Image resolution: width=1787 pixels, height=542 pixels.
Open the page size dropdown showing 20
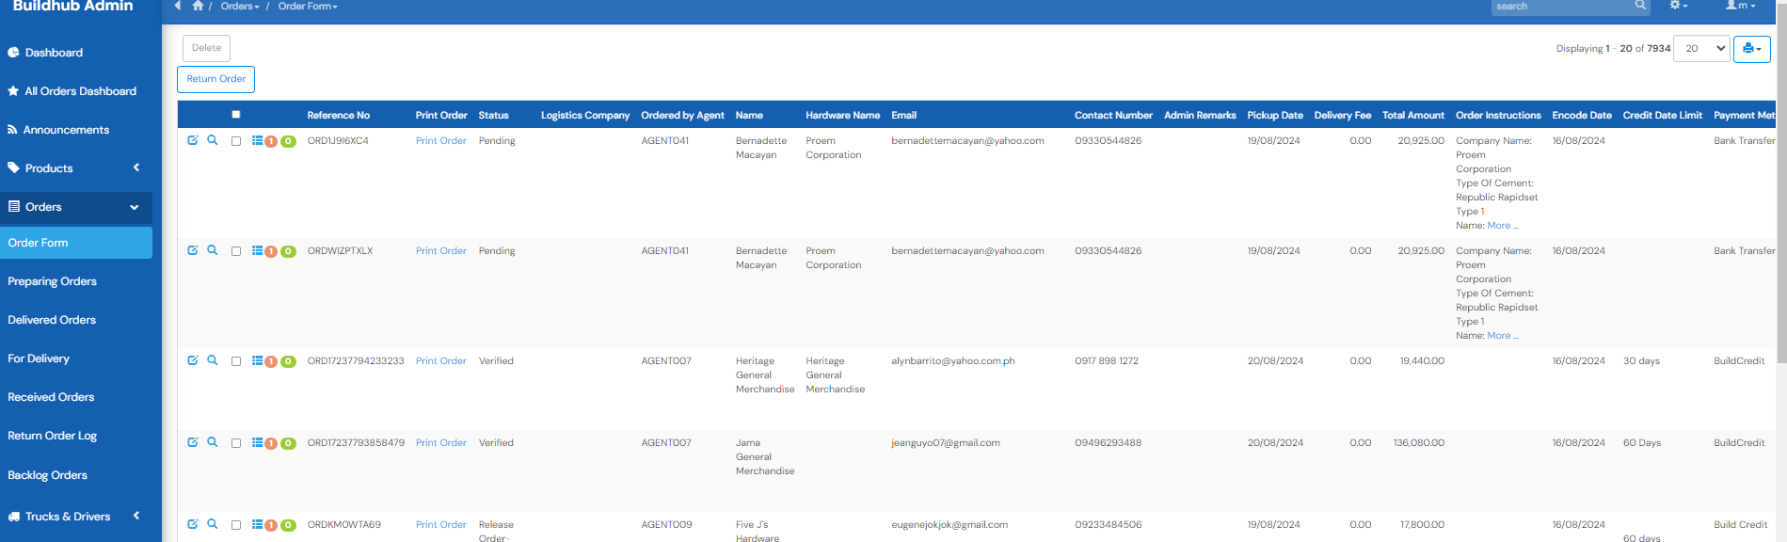click(x=1704, y=49)
